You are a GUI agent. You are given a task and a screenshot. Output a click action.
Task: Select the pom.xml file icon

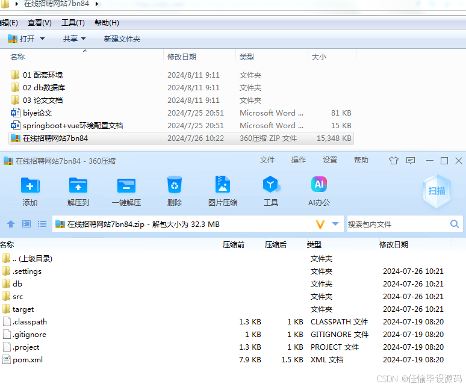pyautogui.click(x=7, y=360)
